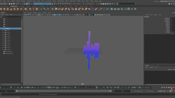This screenshot has height=98, width=175.
Task: Create a polygon cone from the shelf
Action: 11,9
